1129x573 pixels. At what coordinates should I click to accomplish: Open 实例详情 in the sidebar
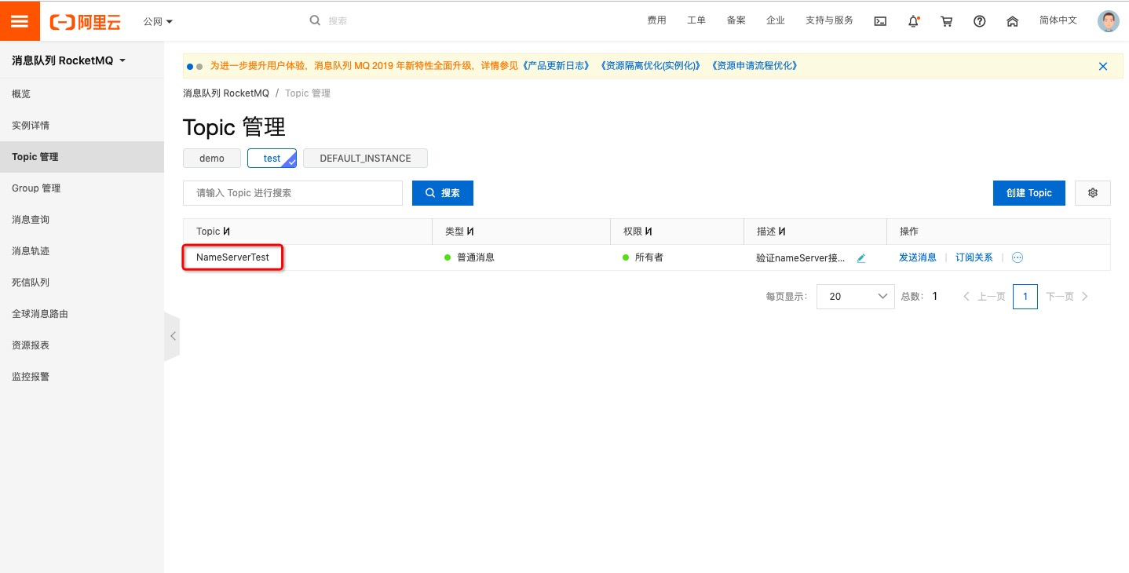click(82, 126)
